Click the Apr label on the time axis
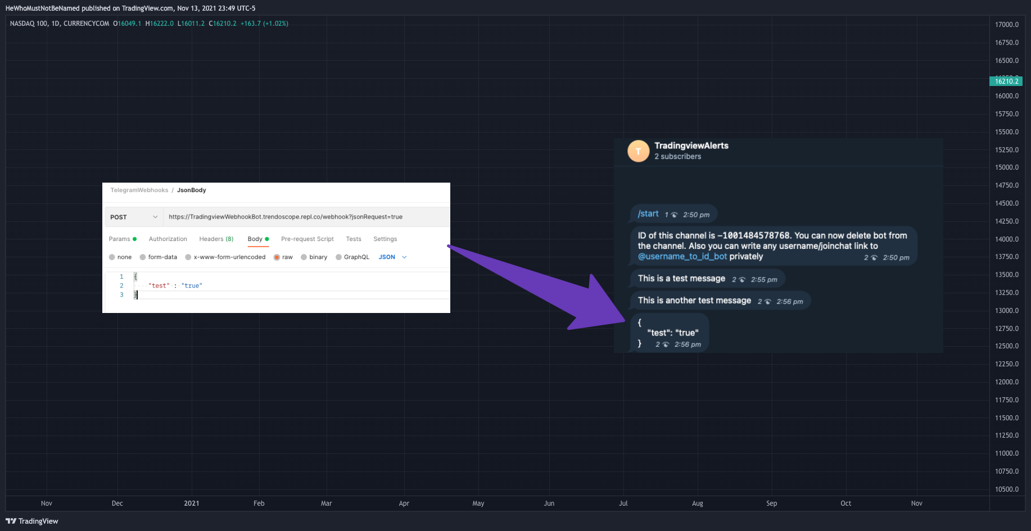The image size is (1031, 531). click(x=404, y=503)
